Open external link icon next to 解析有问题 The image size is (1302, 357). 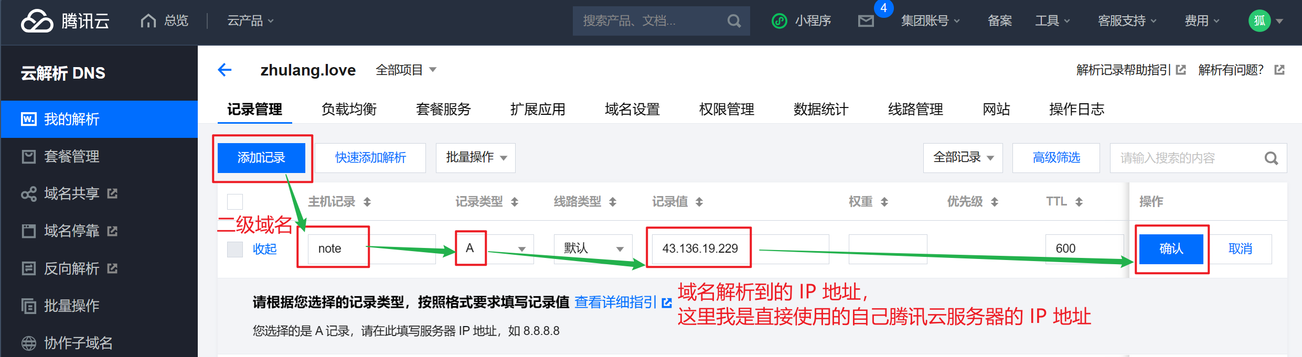[1279, 70]
